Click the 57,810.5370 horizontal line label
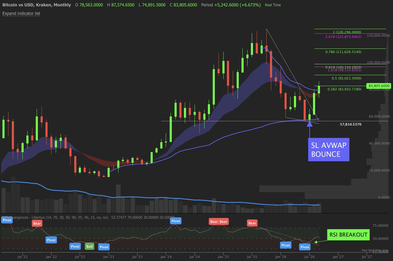393x261 pixels. click(350, 124)
